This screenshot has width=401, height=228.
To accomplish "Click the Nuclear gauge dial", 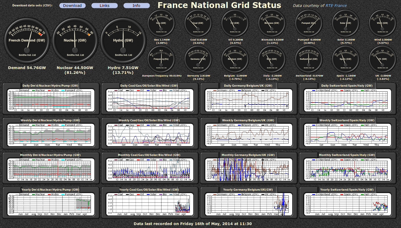I will 75,41.
